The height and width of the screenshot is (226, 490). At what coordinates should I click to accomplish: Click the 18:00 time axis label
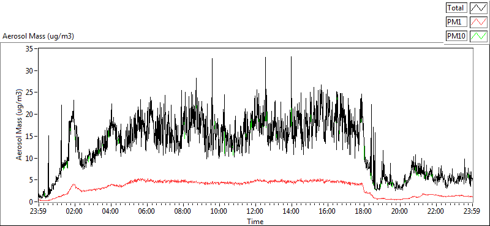tap(364, 211)
